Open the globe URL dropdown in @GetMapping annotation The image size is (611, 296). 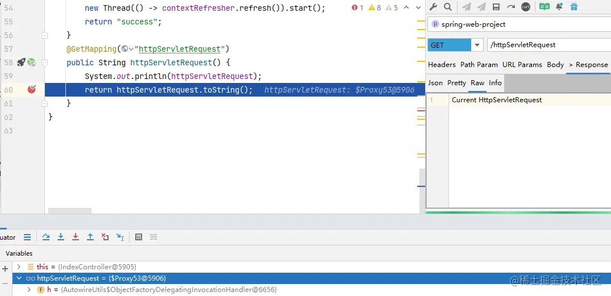point(127,49)
